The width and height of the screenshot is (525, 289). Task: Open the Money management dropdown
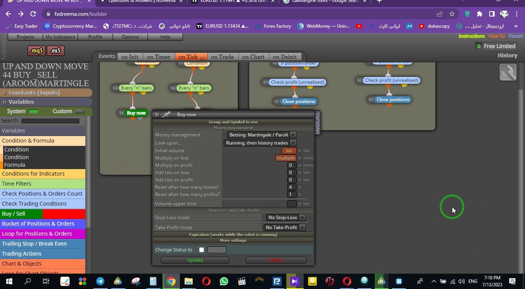click(262, 135)
